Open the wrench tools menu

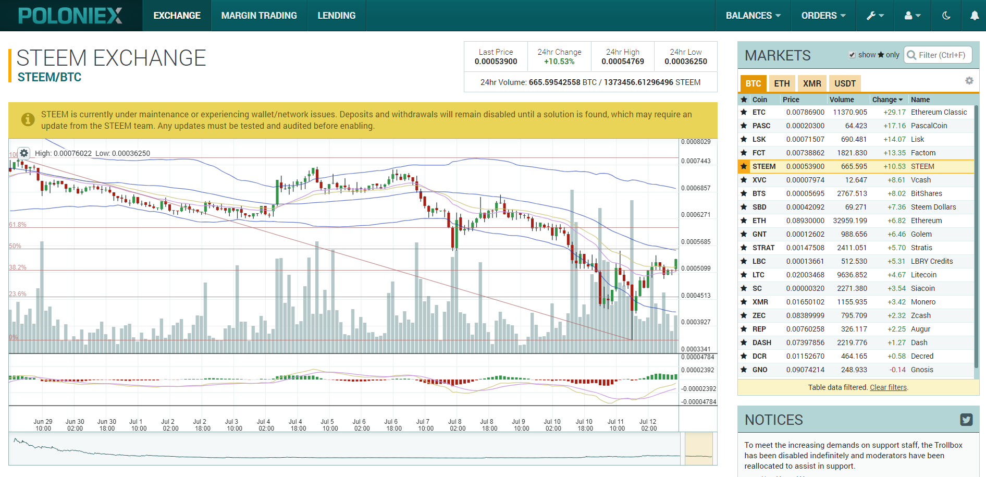click(x=875, y=16)
